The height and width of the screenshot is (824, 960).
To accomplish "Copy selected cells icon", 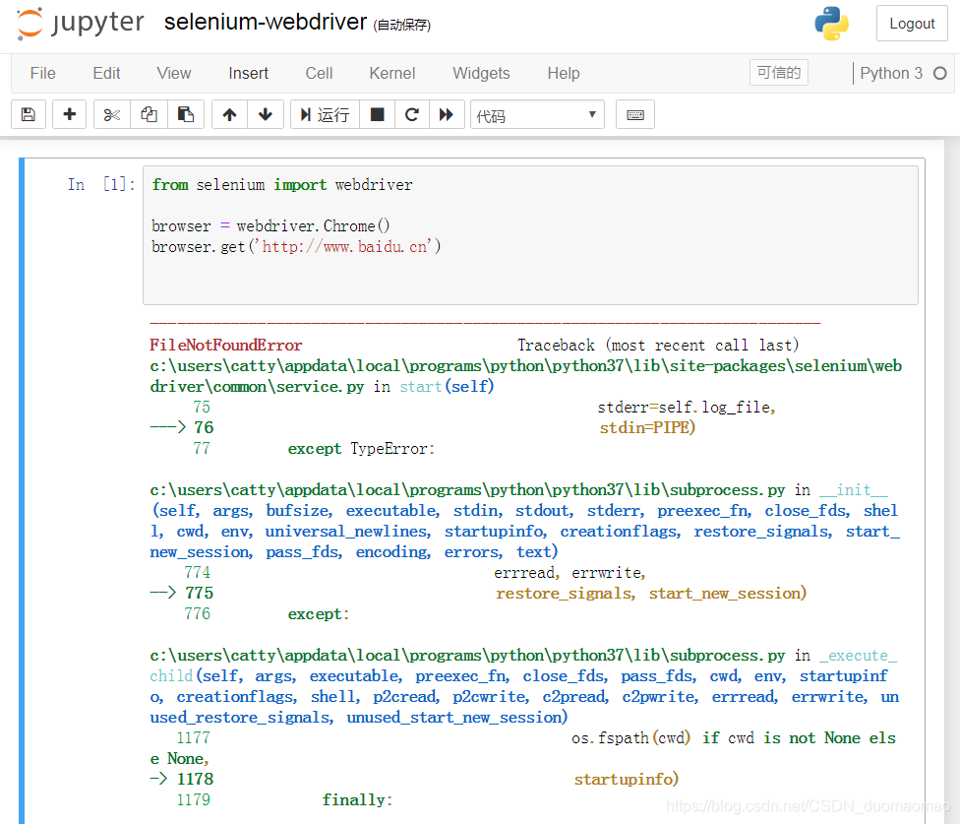I will tap(149, 114).
